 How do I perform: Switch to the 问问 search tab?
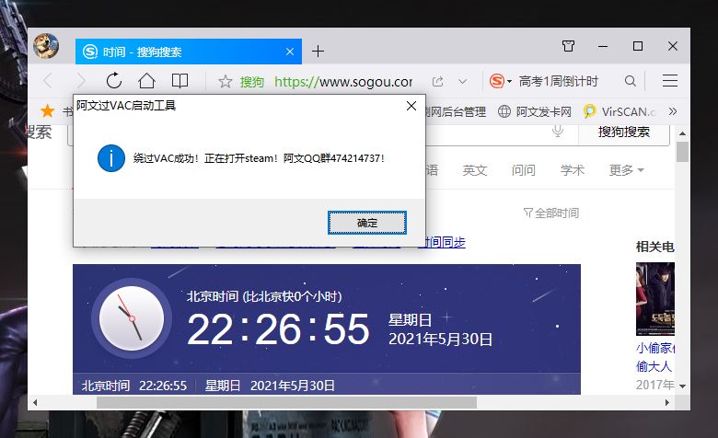pos(523,170)
